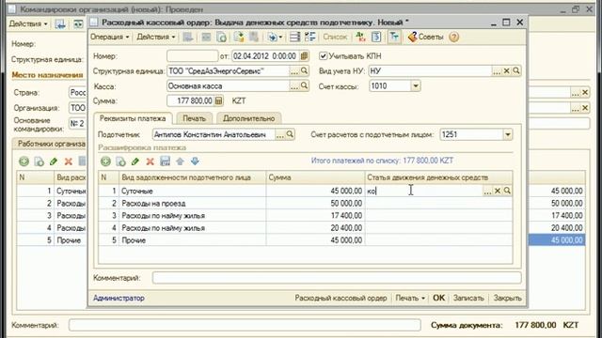
Task: Click Комментарий field in background Командировки window
Action: pyautogui.click(x=245, y=325)
